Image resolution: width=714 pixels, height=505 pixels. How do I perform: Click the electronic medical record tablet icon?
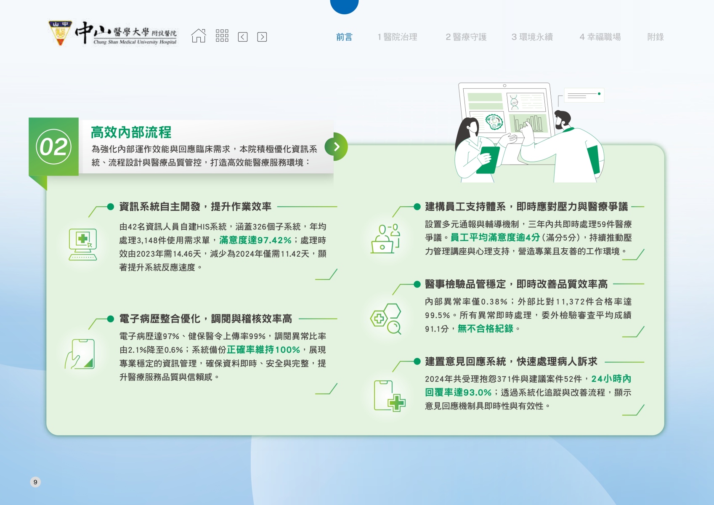tap(80, 354)
